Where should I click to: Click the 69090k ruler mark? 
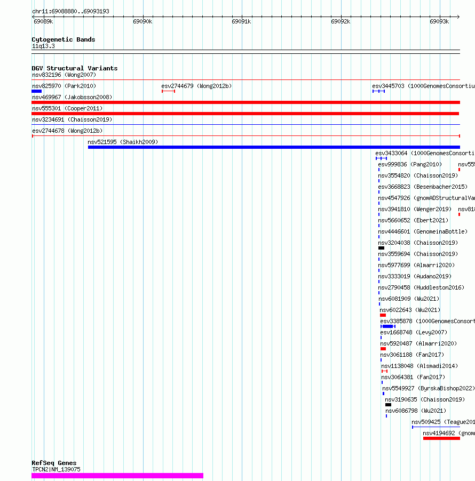point(142,21)
